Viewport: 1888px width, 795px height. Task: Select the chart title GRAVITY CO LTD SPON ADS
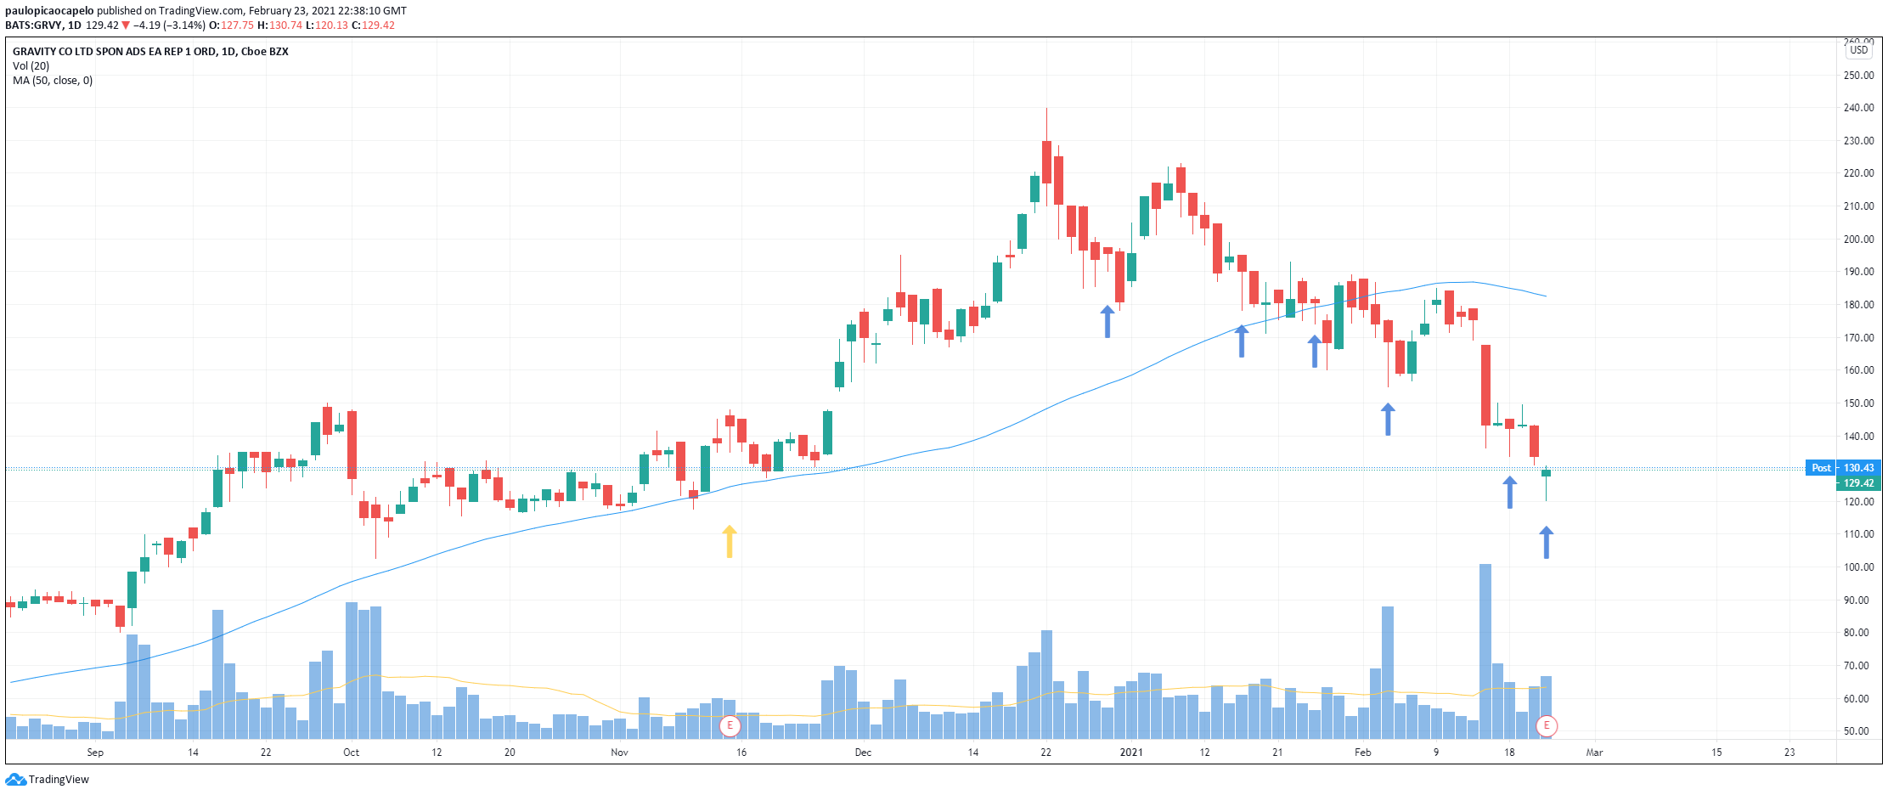tap(150, 52)
